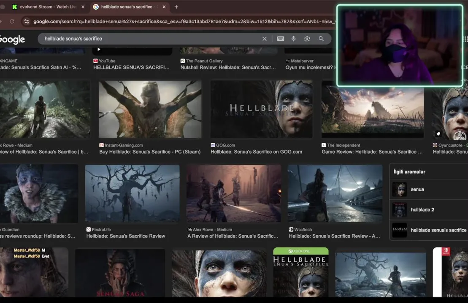
Task: Open Senua forest walking image thumbnail
Action: [x=45, y=109]
